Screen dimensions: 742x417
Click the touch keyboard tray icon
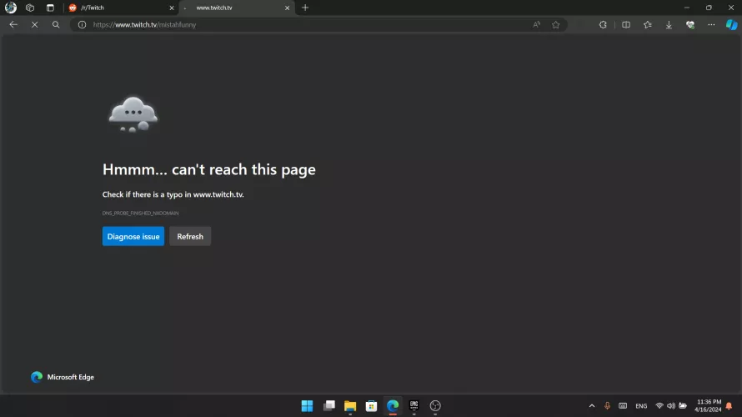pyautogui.click(x=623, y=405)
